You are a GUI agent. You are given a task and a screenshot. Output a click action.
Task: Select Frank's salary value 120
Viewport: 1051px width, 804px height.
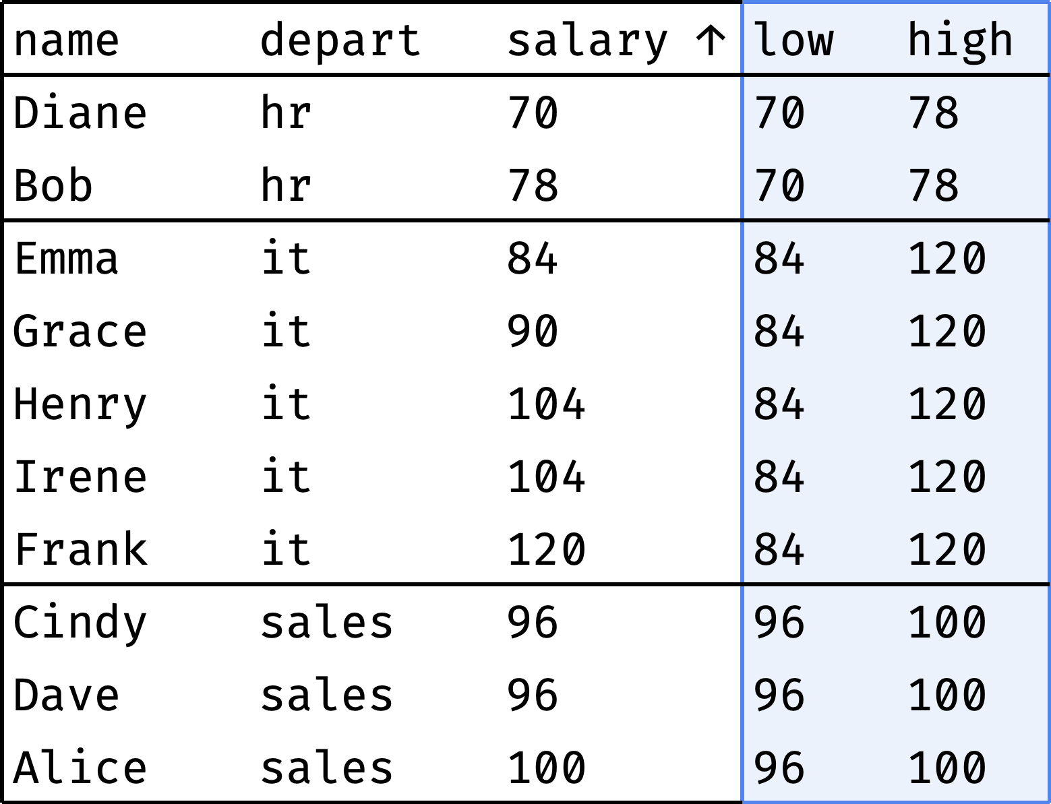coord(546,549)
